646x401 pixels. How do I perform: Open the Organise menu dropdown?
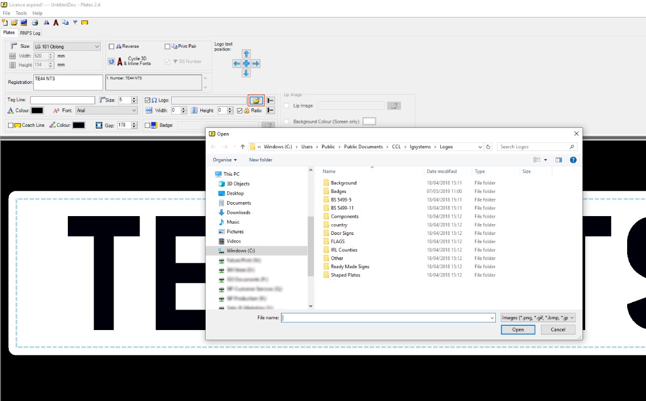click(x=224, y=160)
